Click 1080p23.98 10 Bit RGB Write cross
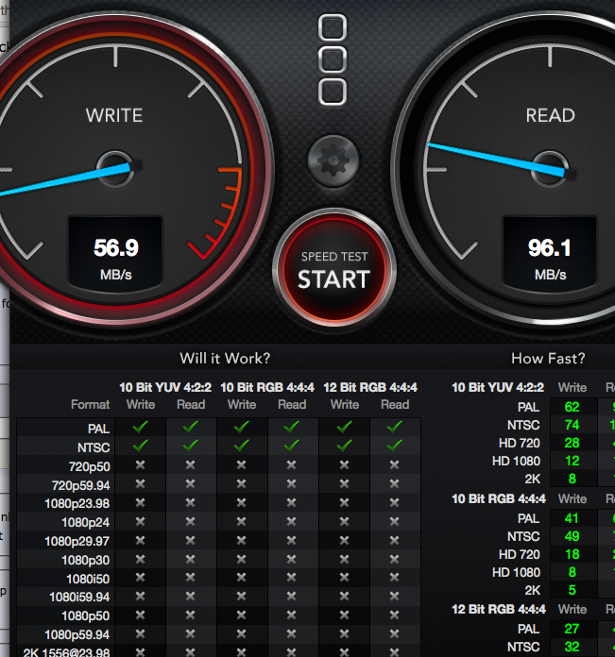Screen dimensions: 615x657 (242, 502)
